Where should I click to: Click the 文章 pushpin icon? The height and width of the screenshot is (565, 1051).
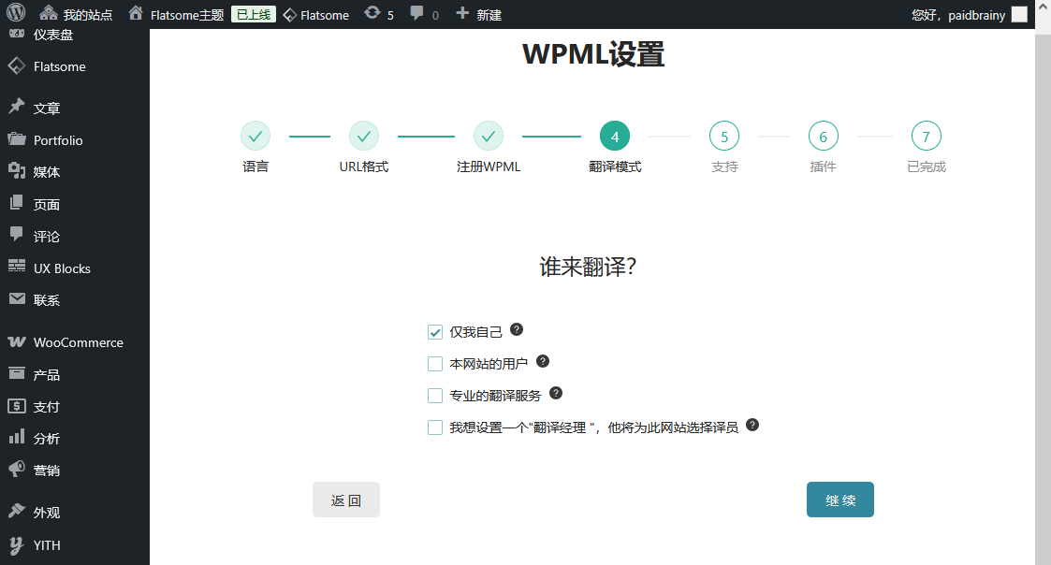[16, 107]
